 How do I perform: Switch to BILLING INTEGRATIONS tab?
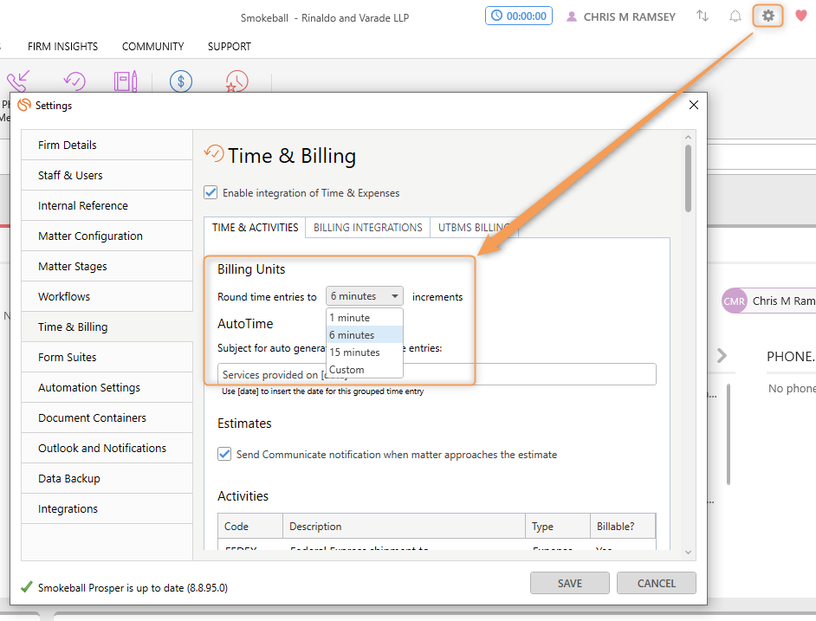click(x=368, y=228)
